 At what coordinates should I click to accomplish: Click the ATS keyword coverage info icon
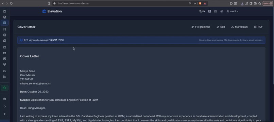coord(21,40)
